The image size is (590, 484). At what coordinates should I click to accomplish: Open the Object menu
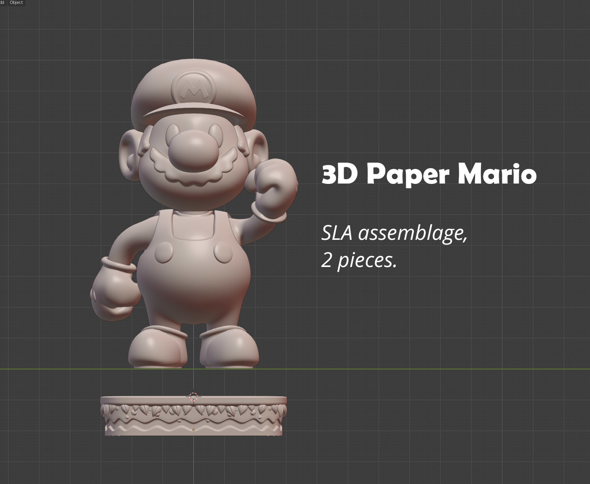[x=16, y=2]
